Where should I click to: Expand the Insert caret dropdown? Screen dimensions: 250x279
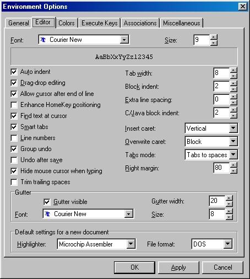coord(233,128)
